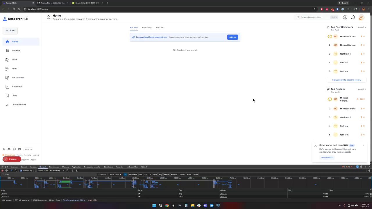Check the Invert filter checkbox

point(100,175)
